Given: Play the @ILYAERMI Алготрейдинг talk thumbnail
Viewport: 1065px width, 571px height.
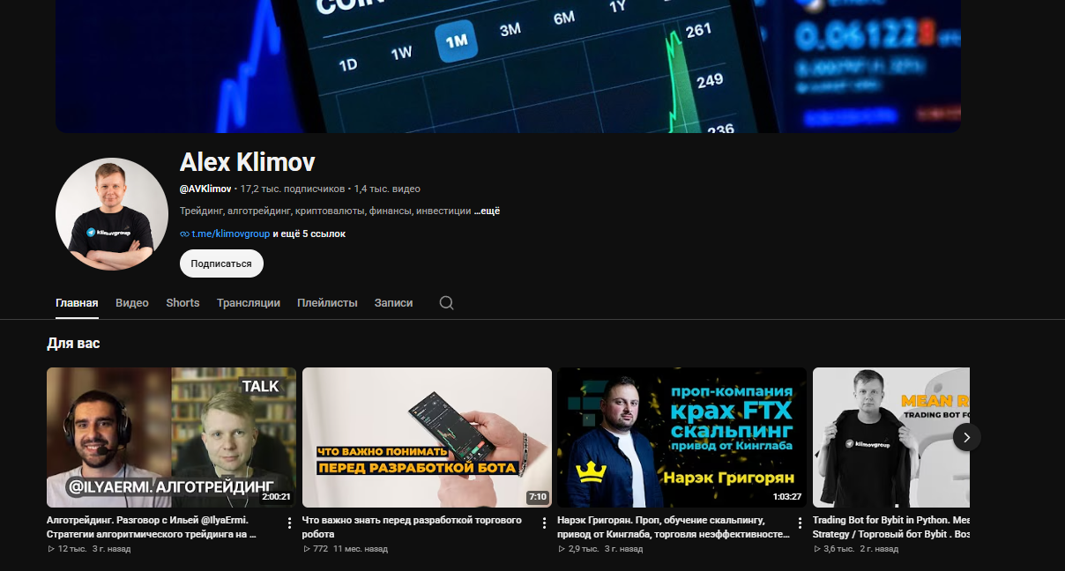Looking at the screenshot, I should 171,437.
